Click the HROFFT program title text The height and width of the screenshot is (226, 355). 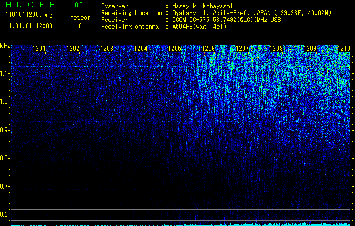tap(35, 5)
